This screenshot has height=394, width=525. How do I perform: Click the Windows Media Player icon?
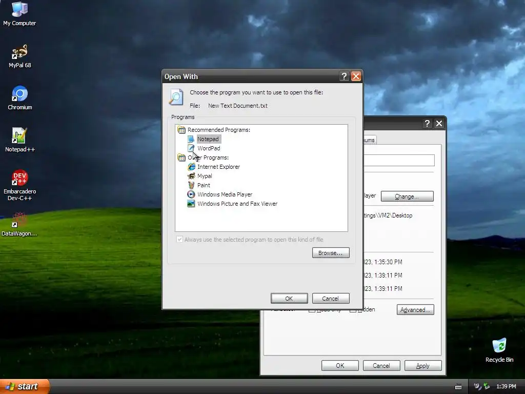tap(191, 194)
